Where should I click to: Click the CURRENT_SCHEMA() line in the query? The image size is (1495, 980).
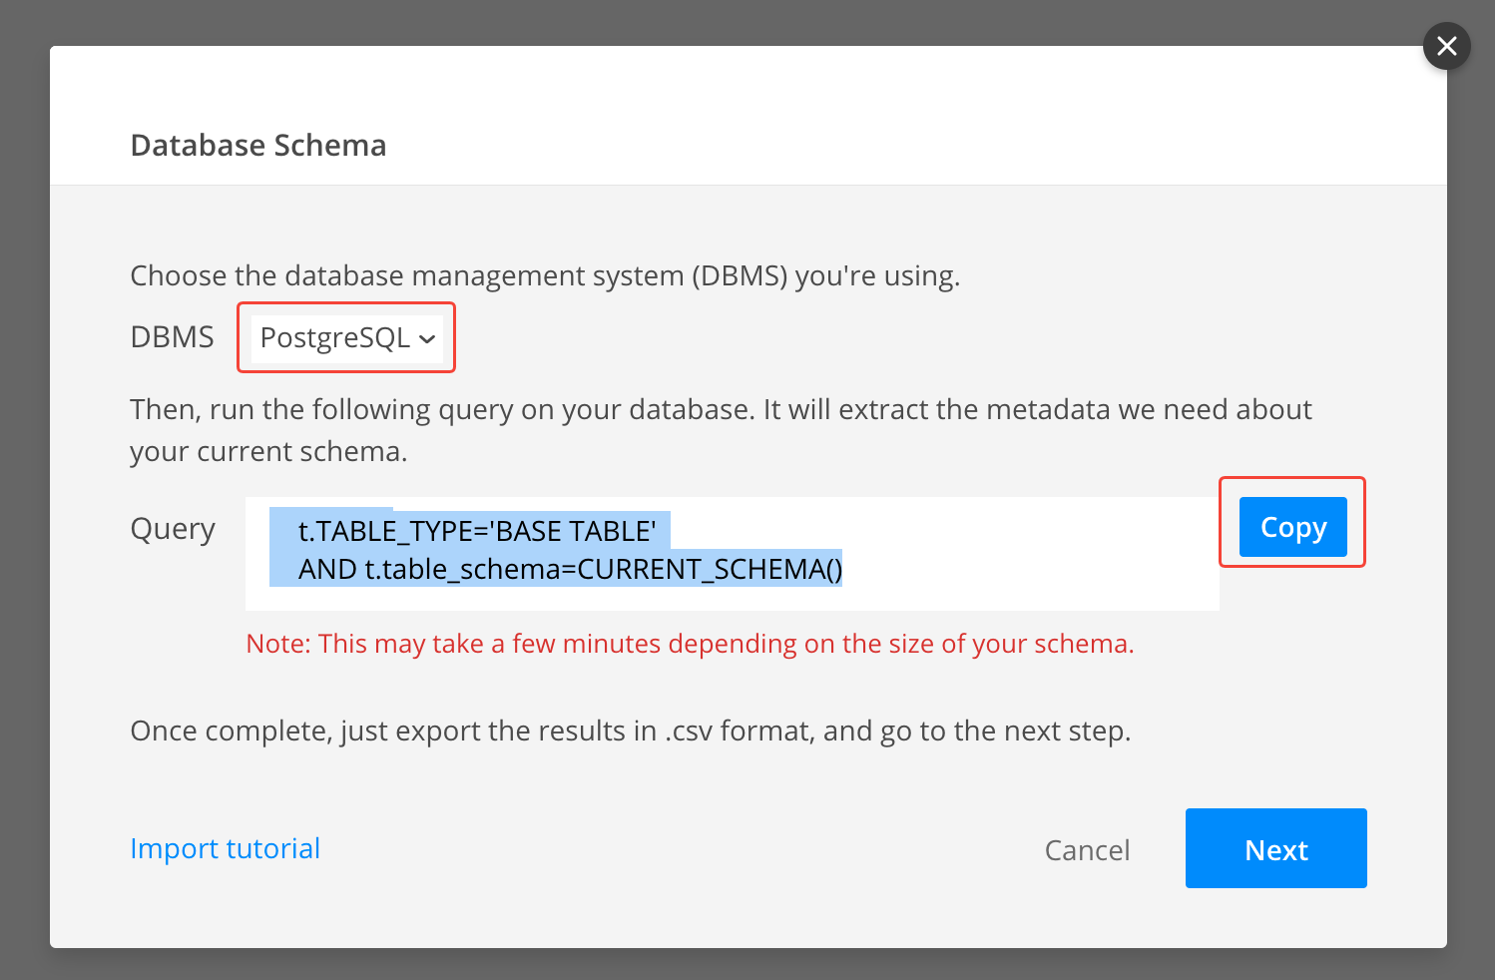(571, 569)
